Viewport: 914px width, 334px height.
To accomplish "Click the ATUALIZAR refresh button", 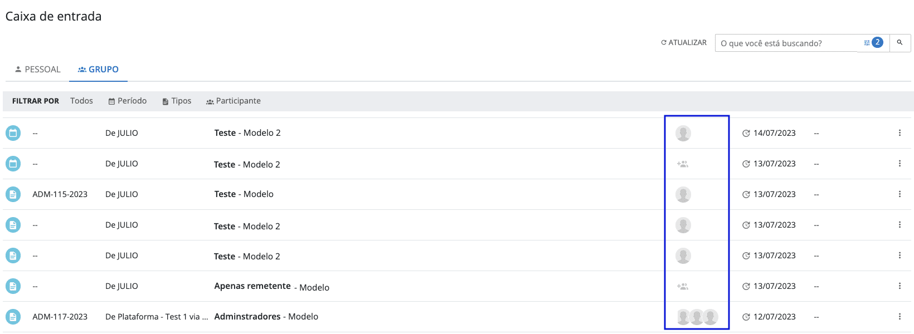I will click(684, 42).
